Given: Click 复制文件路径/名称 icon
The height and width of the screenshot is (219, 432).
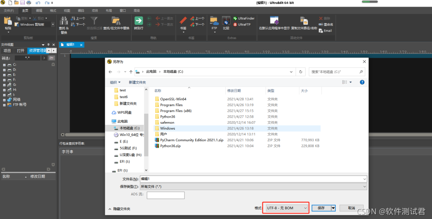Looking at the screenshot, I should tap(304, 21).
